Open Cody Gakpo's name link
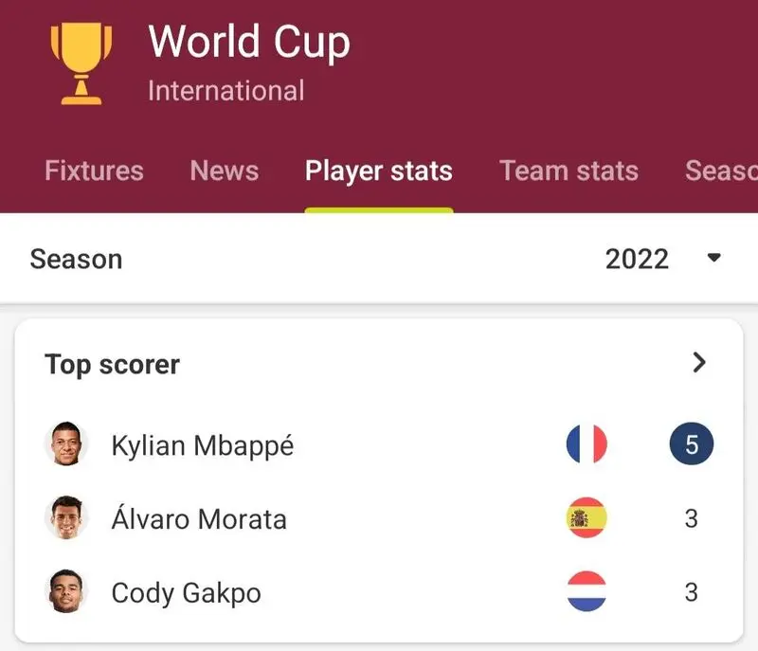The image size is (758, 651). 186,593
